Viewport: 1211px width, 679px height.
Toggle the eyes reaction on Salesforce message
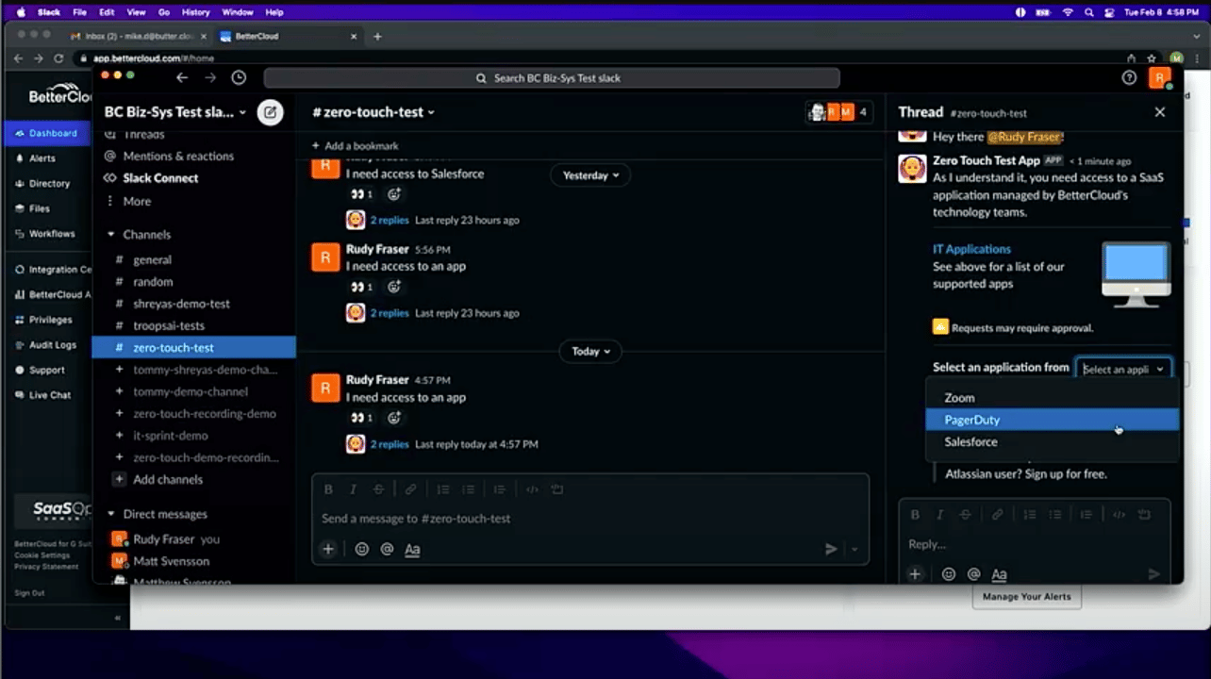tap(361, 194)
